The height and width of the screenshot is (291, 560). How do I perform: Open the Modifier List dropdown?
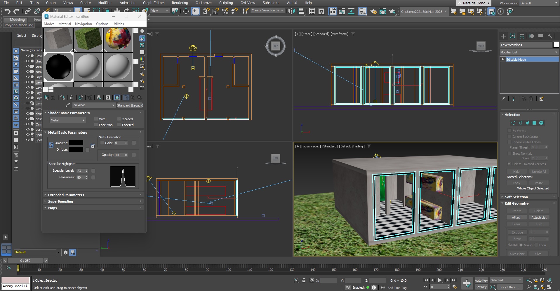coord(529,52)
